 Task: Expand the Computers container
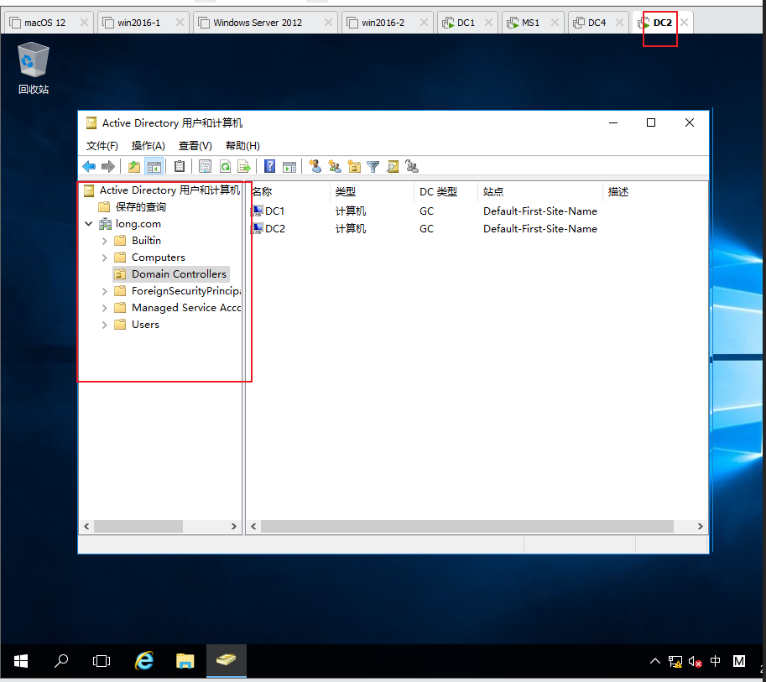(104, 258)
